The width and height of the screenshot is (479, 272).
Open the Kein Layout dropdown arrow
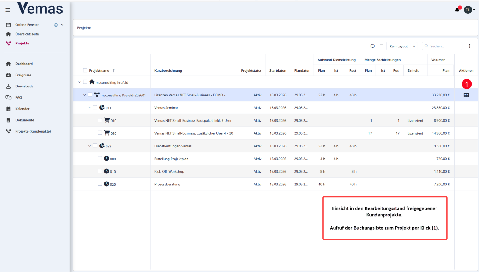414,46
